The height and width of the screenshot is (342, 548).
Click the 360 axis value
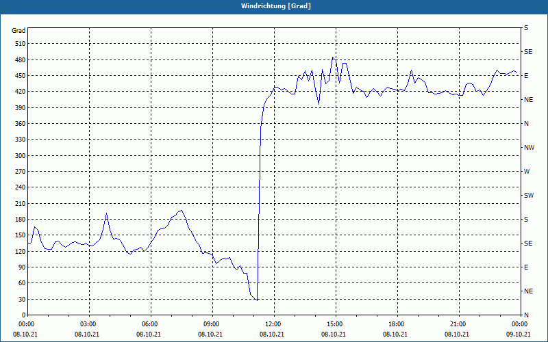(x=21, y=124)
